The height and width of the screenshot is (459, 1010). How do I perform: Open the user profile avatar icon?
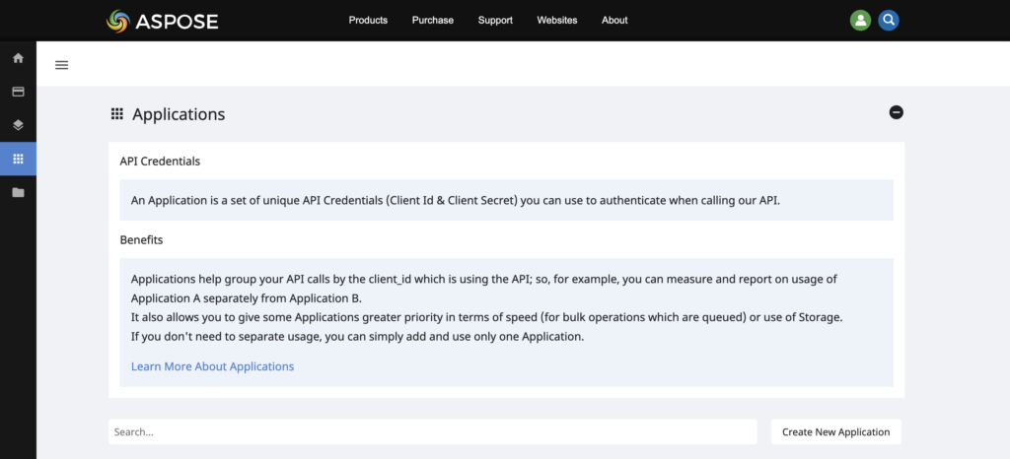(x=860, y=20)
